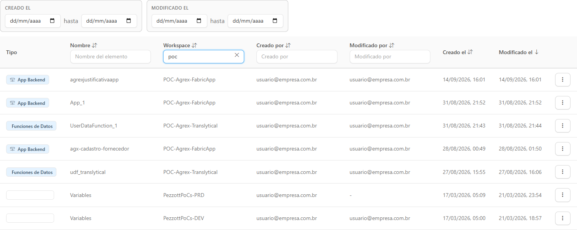This screenshot has height=230, width=577.
Task: Sort by Modificado por column arrows
Action: pos(392,45)
